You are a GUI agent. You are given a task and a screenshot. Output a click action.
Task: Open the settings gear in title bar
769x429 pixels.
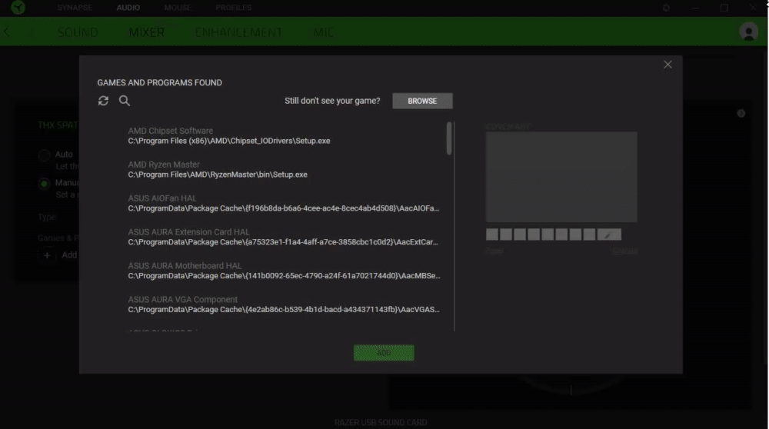tap(666, 8)
